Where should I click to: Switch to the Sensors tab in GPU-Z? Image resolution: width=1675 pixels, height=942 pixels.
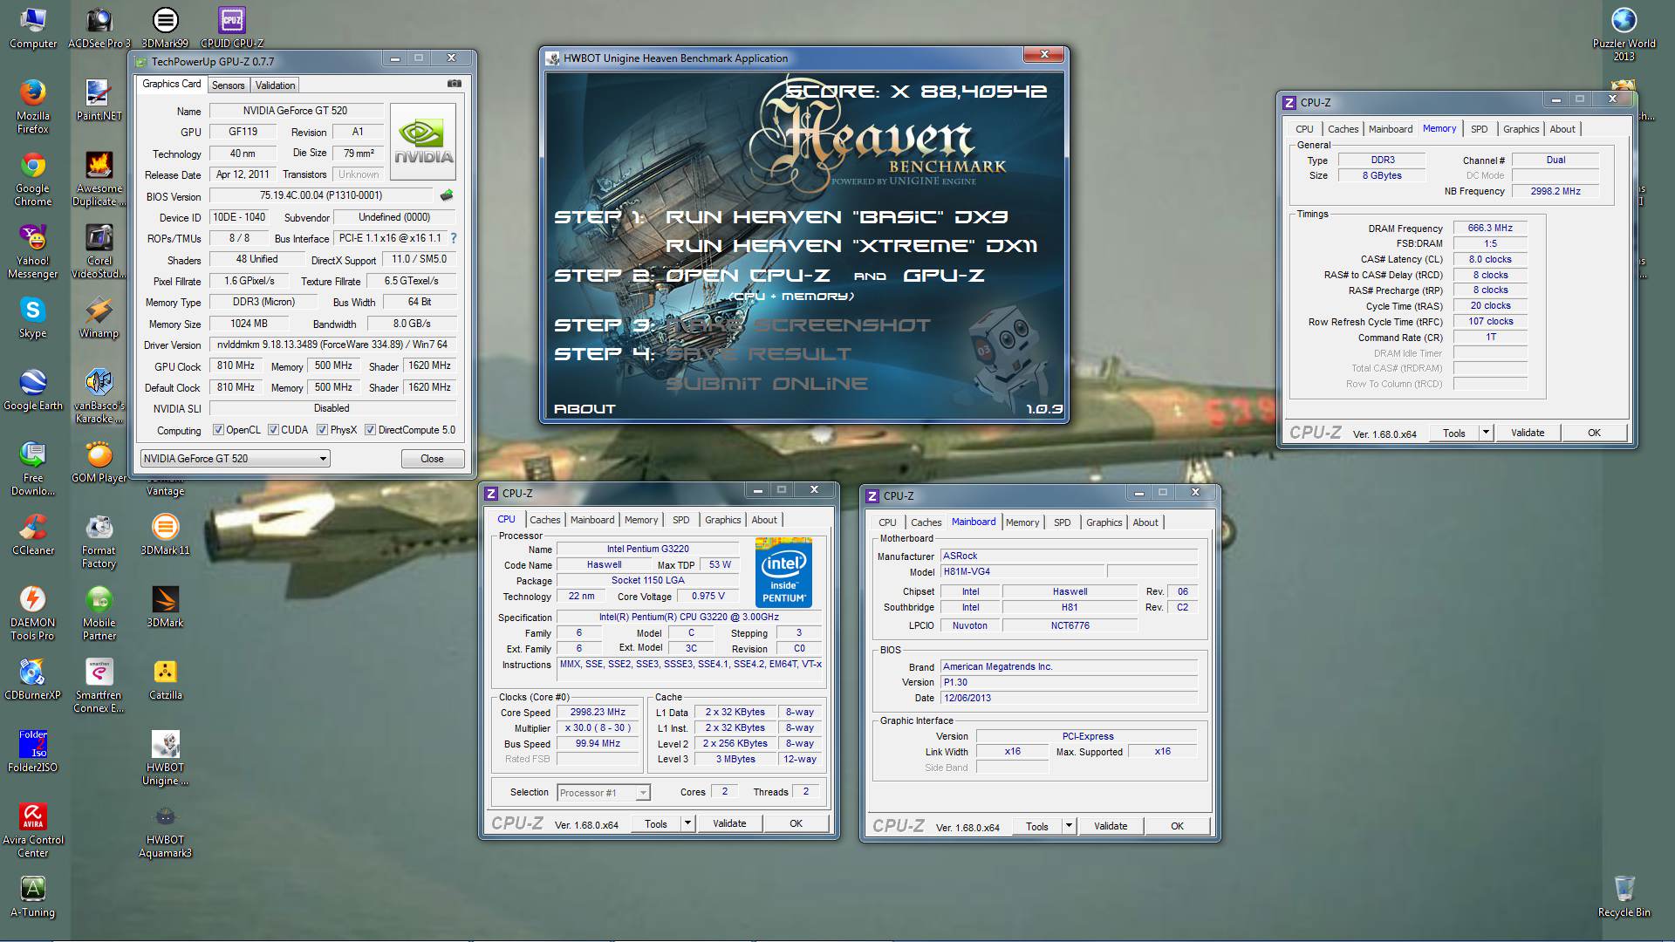click(x=228, y=85)
